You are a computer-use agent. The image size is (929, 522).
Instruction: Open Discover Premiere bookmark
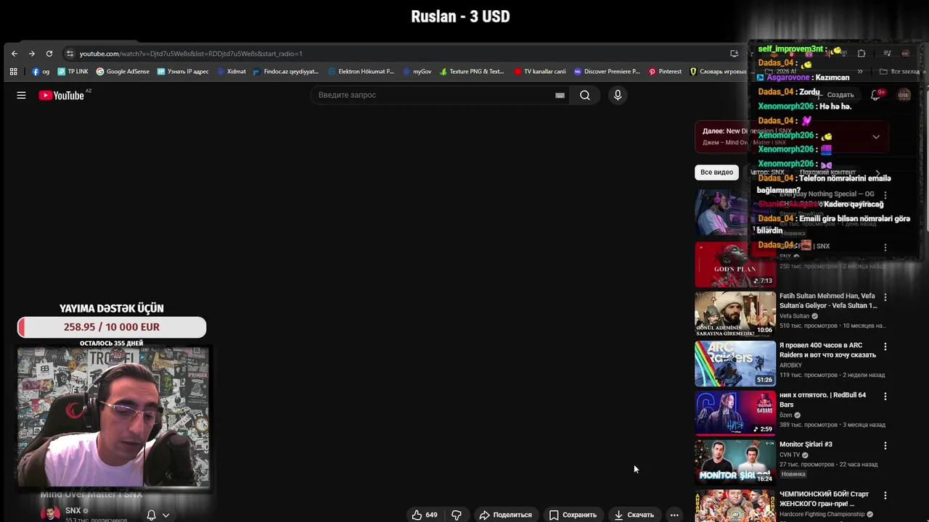coord(607,72)
